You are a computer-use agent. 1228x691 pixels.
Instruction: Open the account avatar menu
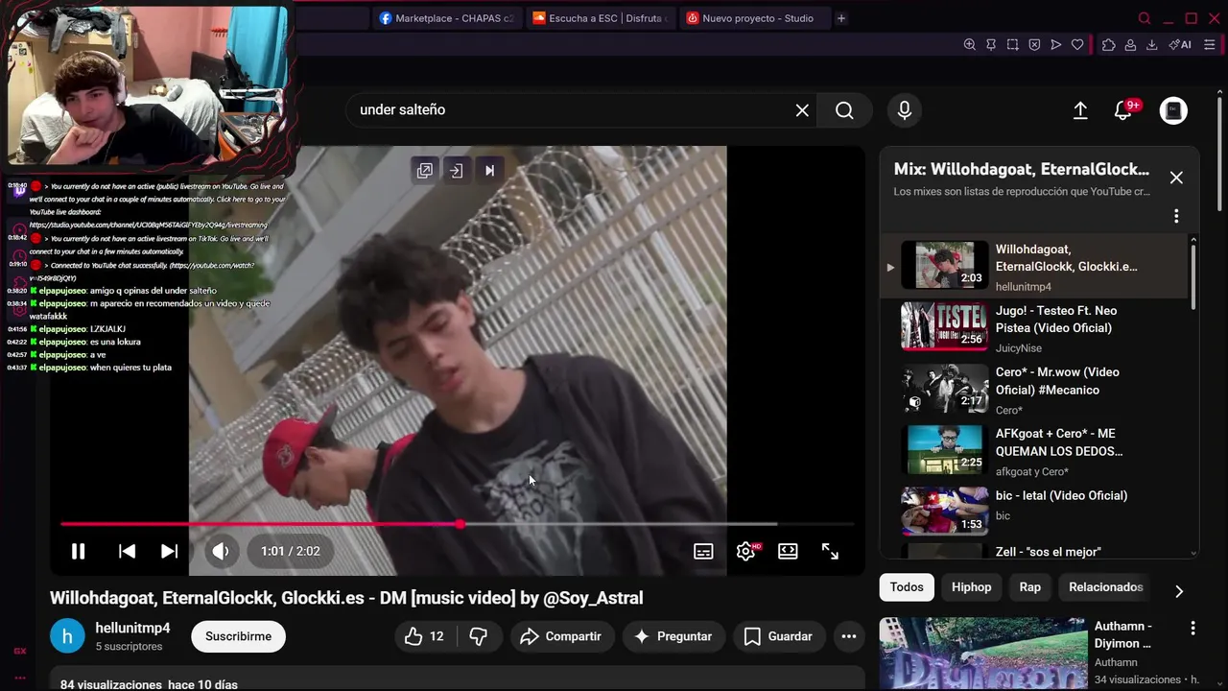coord(1173,110)
